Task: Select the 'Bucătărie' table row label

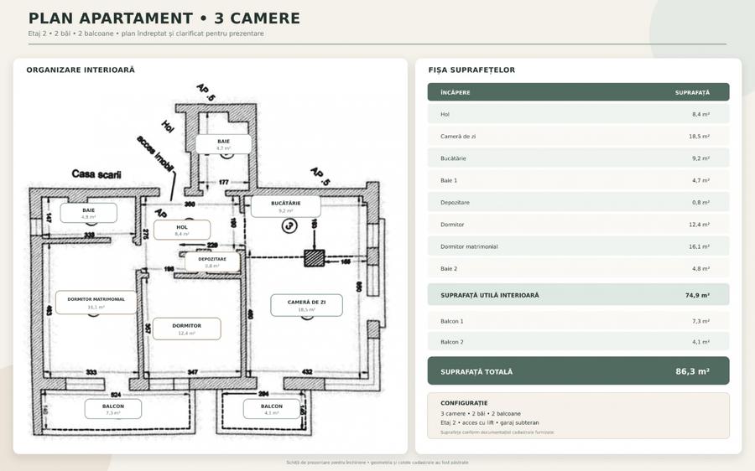Action: tap(453, 158)
